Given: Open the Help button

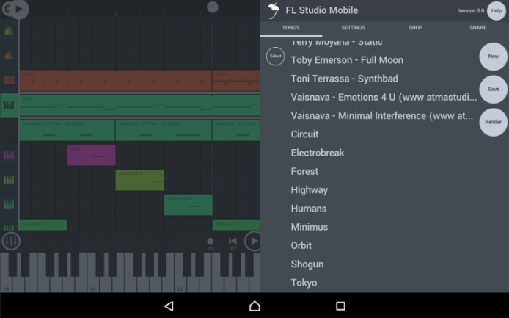Looking at the screenshot, I should point(497,10).
